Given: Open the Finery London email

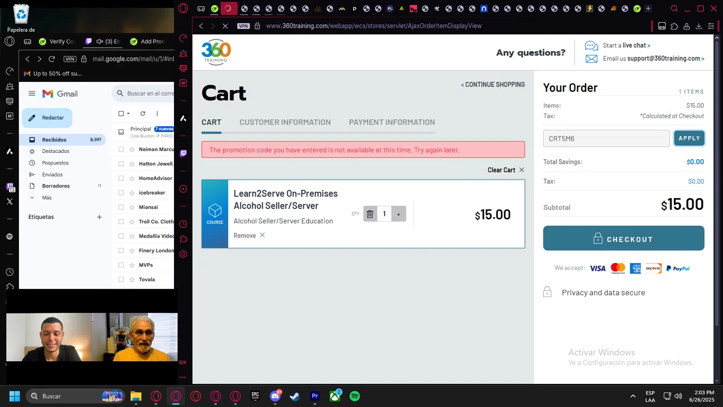Looking at the screenshot, I should tap(156, 251).
